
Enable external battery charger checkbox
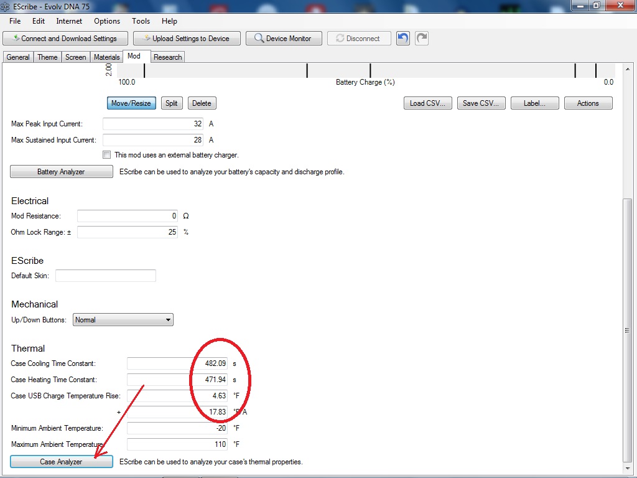coord(107,155)
